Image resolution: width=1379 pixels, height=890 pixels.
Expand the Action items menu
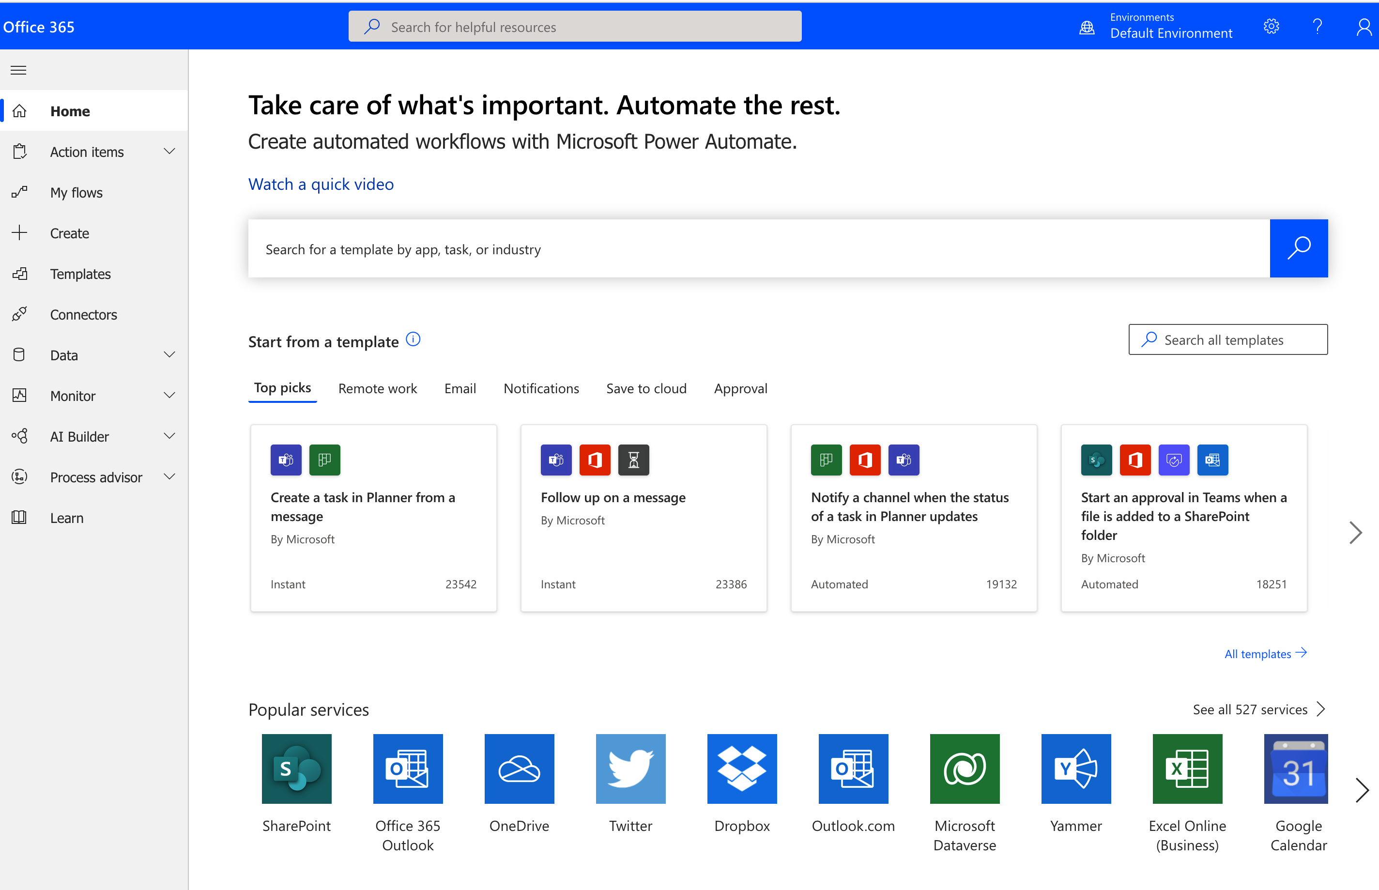(x=169, y=152)
